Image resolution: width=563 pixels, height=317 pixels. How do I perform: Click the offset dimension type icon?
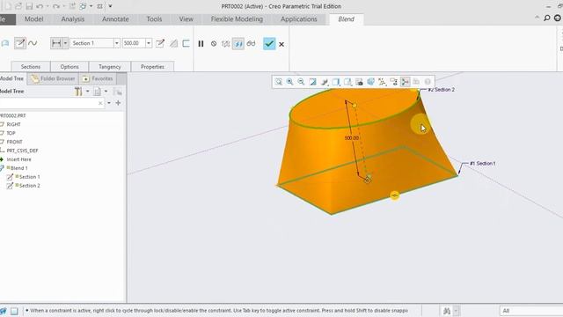point(56,43)
